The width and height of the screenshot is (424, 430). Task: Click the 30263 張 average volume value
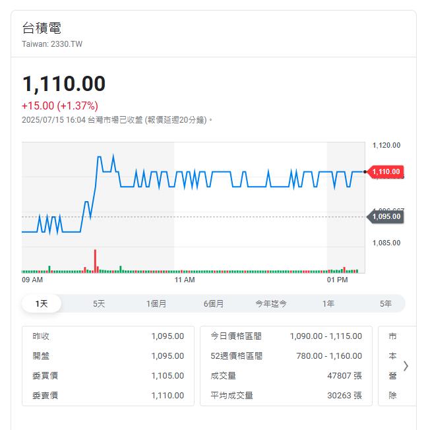(x=344, y=396)
